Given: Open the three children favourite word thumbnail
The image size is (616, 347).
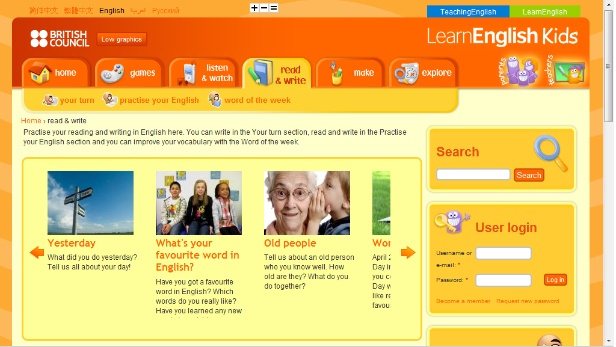Looking at the screenshot, I should click(x=199, y=203).
